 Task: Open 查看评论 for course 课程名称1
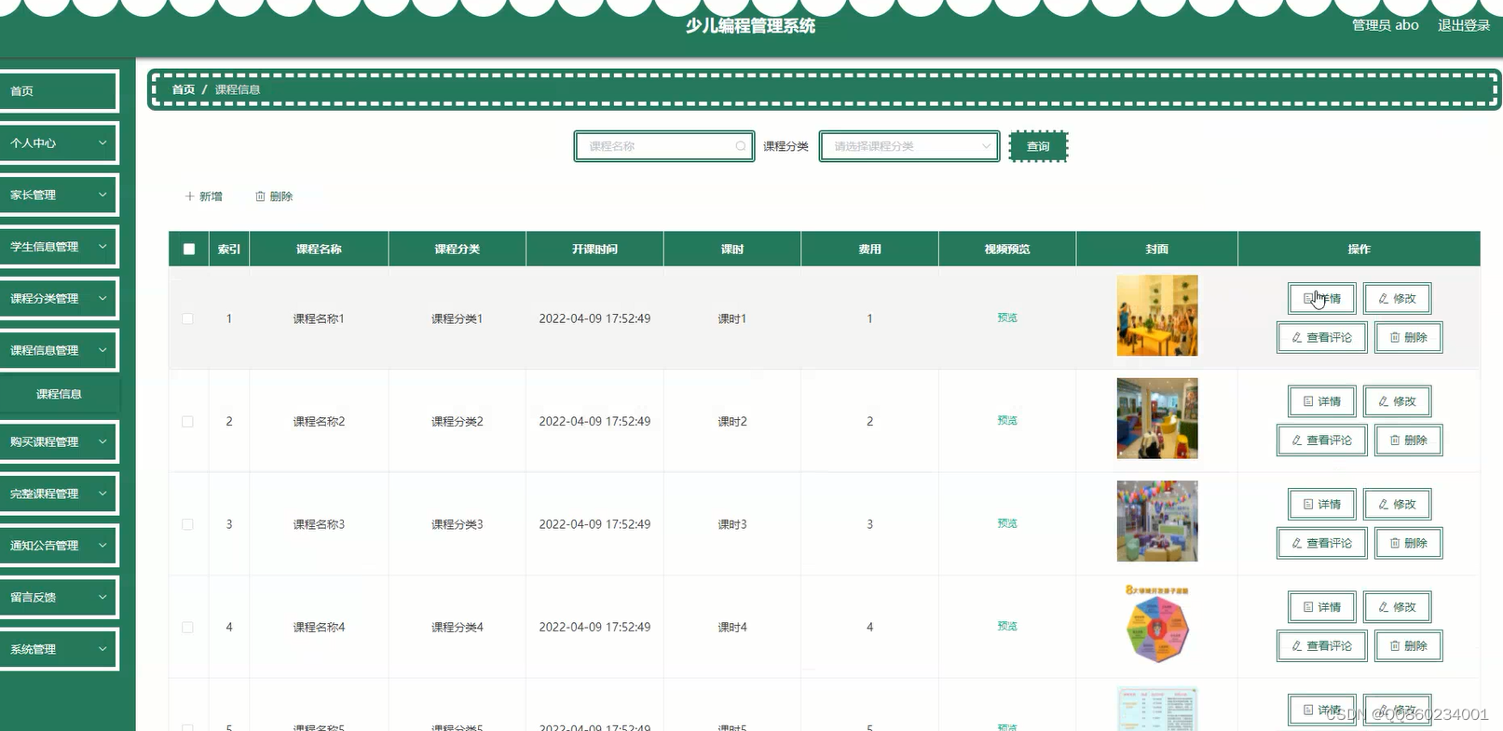[x=1321, y=337]
